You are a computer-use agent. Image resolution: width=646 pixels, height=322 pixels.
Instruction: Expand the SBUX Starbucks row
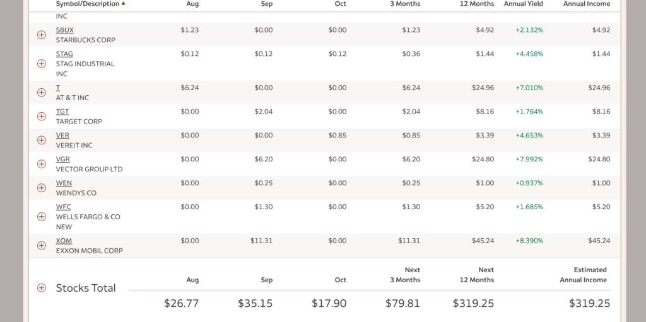click(x=42, y=35)
